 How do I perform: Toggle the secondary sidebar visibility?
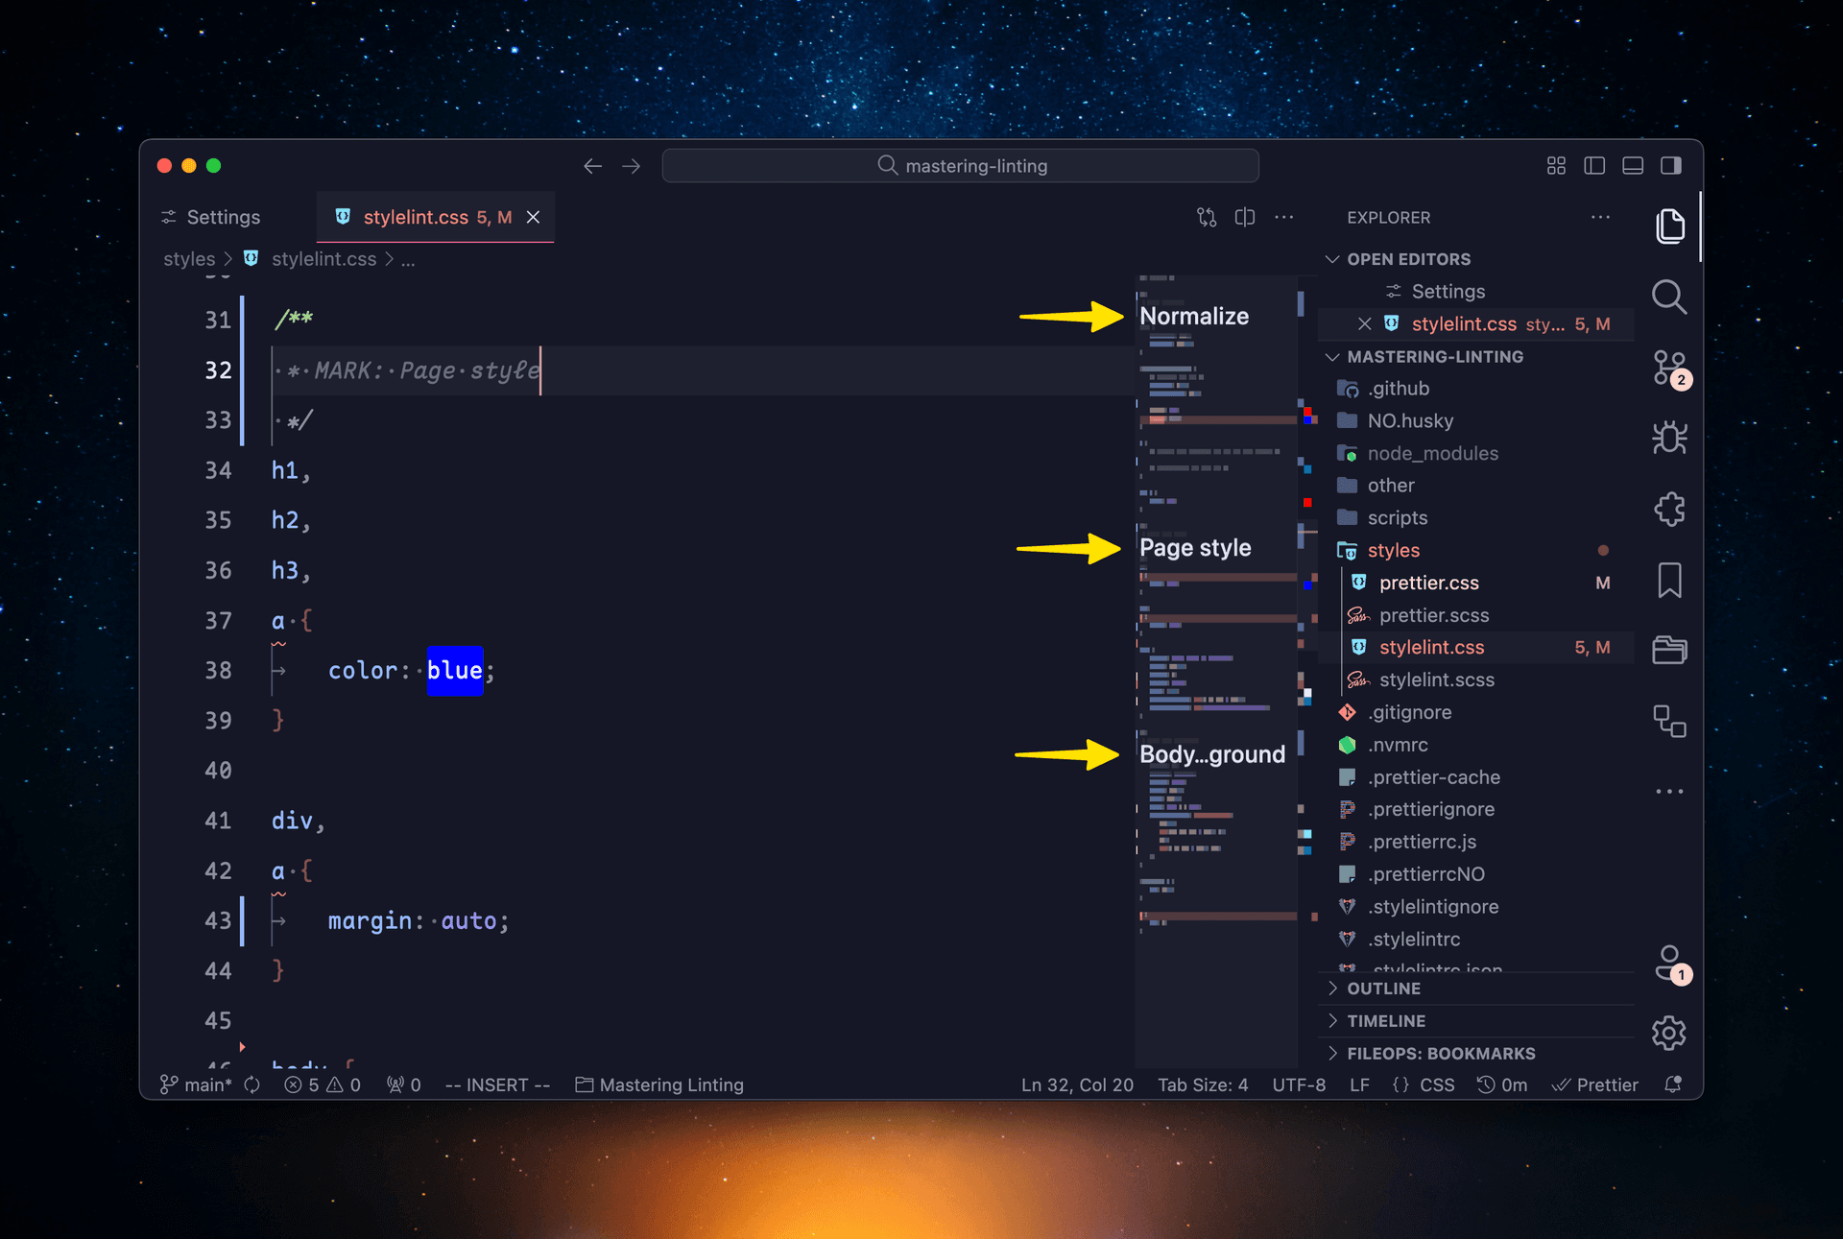[1671, 165]
